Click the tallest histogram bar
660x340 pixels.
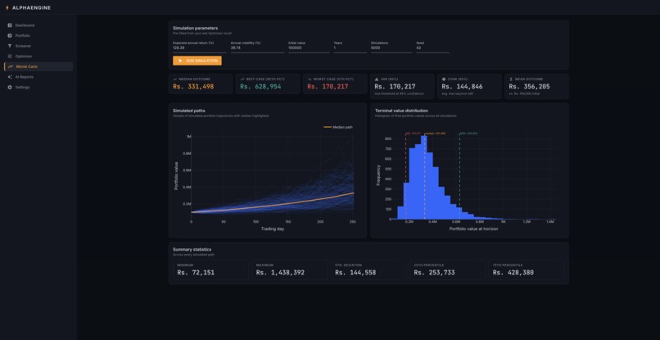tap(424, 177)
